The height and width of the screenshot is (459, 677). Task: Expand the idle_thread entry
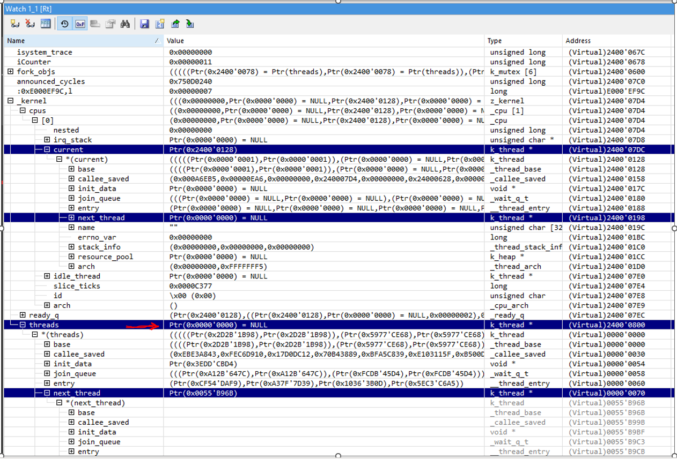(47, 276)
